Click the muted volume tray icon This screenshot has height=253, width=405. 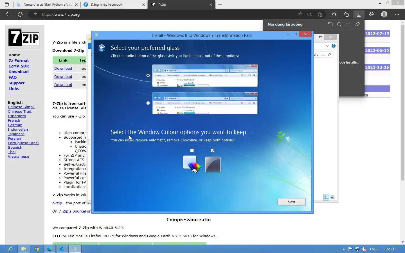click(364, 249)
